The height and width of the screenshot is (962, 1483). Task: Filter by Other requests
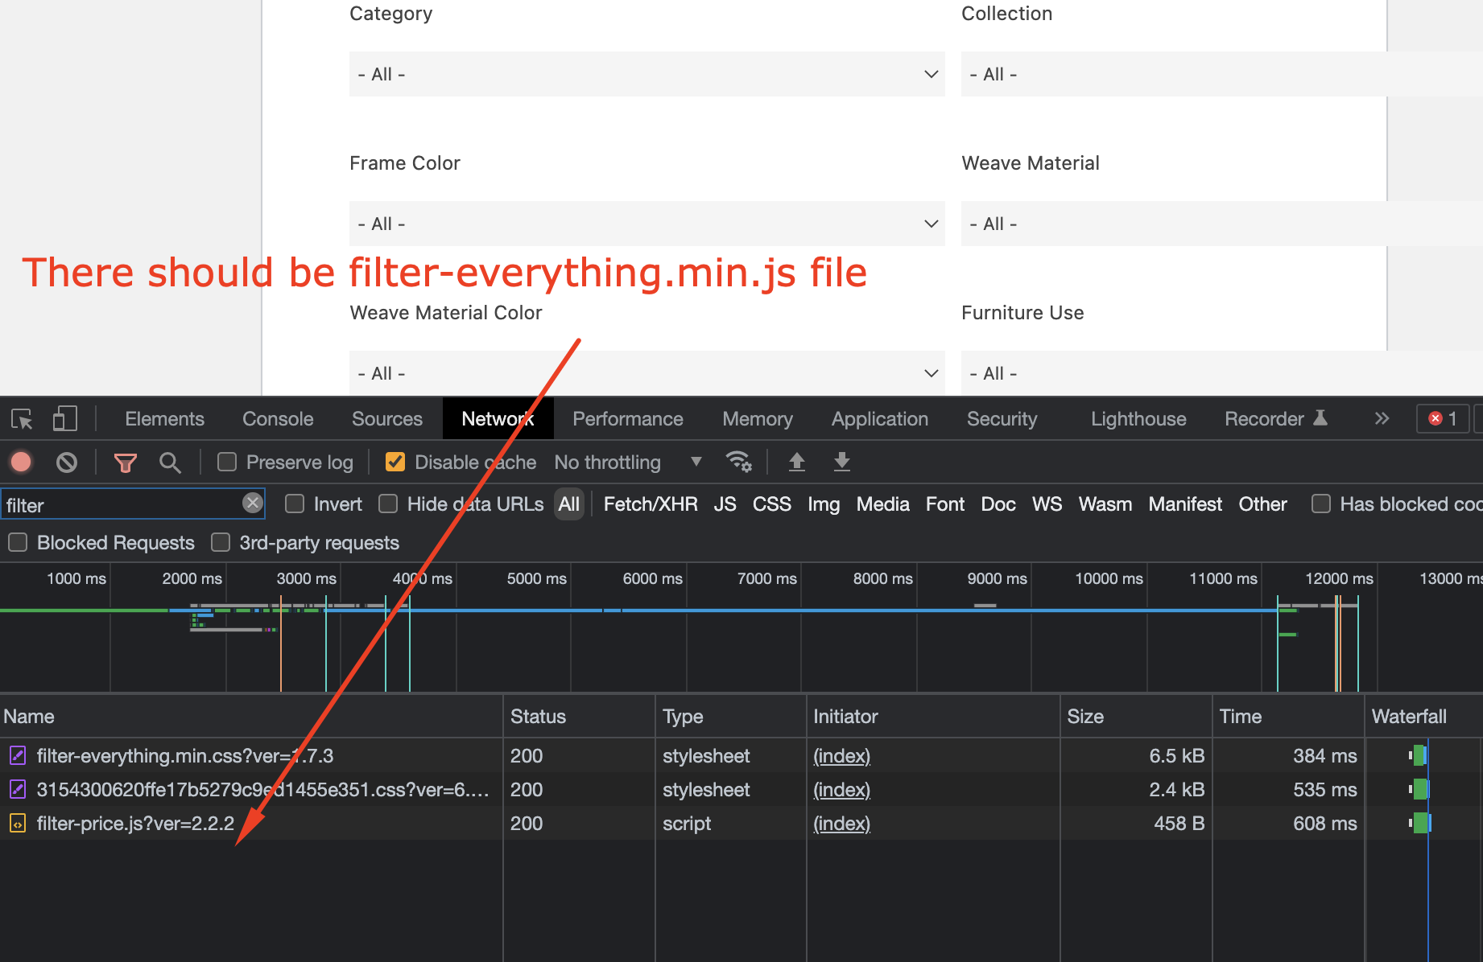pos(1262,504)
